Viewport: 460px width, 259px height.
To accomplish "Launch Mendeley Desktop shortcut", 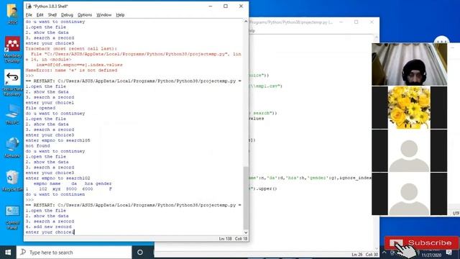I will [12, 50].
